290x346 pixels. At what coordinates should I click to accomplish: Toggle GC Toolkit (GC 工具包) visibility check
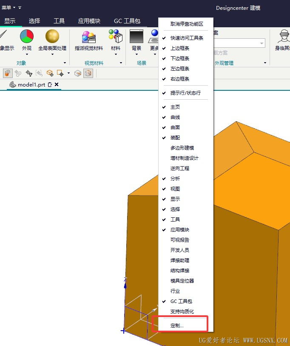[x=164, y=301]
